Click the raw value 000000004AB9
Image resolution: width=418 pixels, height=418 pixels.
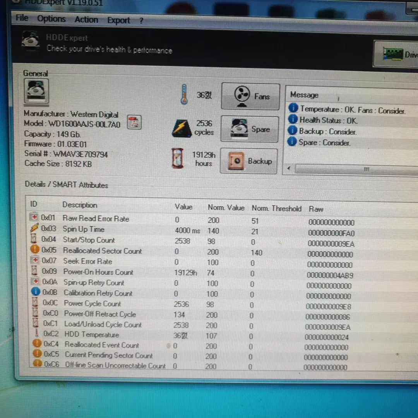tap(330, 275)
